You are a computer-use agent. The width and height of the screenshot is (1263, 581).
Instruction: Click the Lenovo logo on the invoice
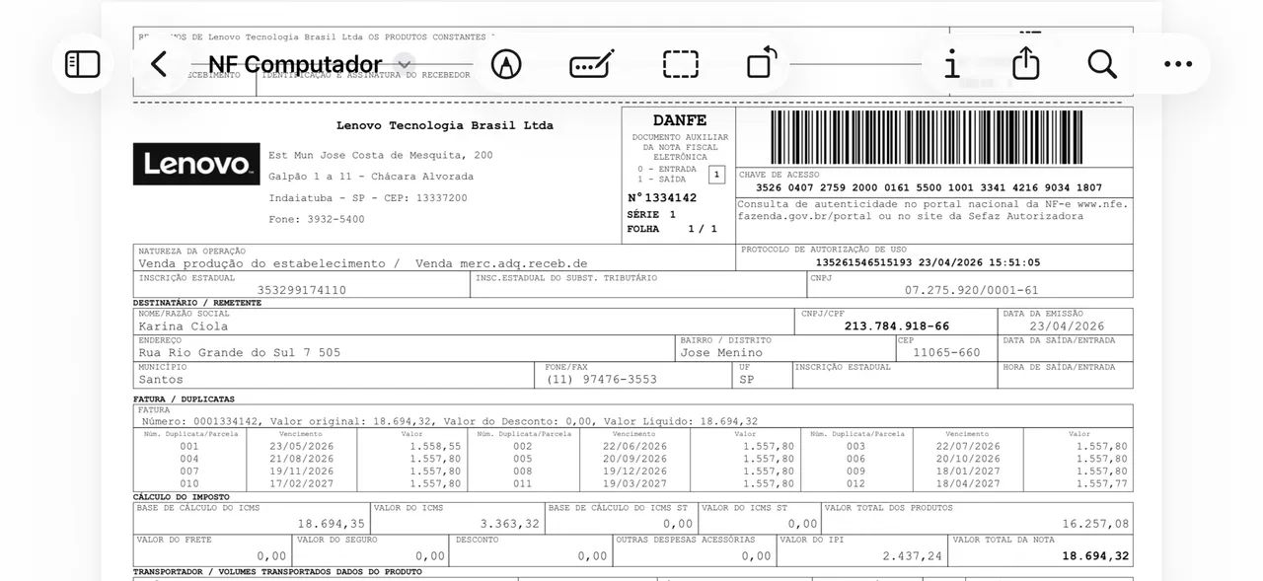196,164
